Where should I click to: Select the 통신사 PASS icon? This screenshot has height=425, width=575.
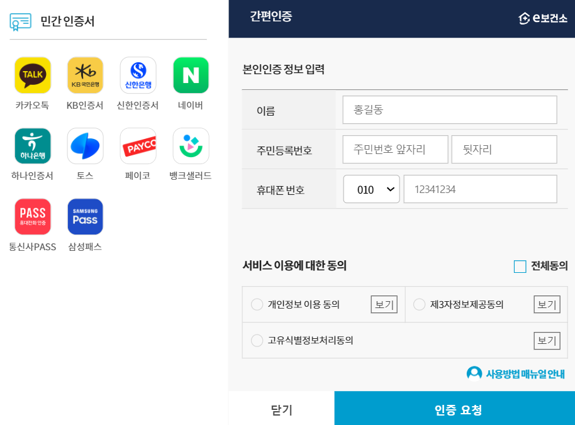point(33,216)
